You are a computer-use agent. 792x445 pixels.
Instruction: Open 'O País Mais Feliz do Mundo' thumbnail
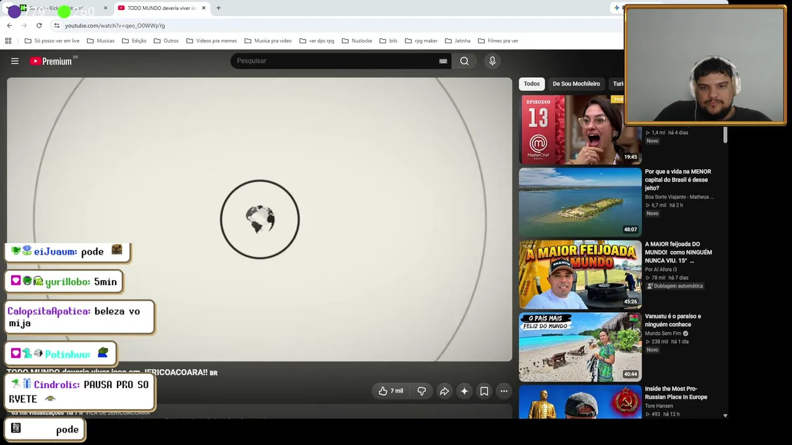pyautogui.click(x=580, y=347)
